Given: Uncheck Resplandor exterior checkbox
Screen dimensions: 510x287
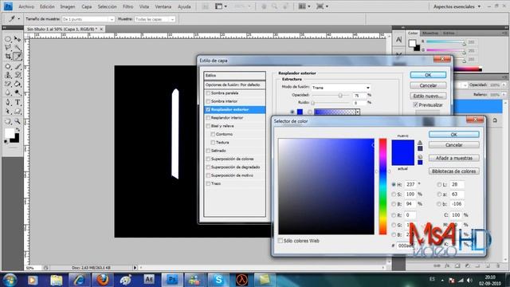Looking at the screenshot, I should coord(208,110).
